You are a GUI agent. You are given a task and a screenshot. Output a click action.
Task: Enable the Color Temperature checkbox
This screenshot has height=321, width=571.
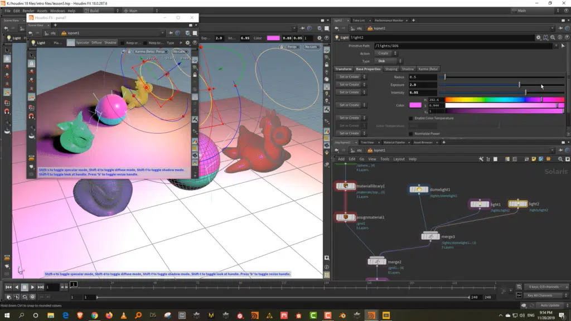(x=410, y=118)
